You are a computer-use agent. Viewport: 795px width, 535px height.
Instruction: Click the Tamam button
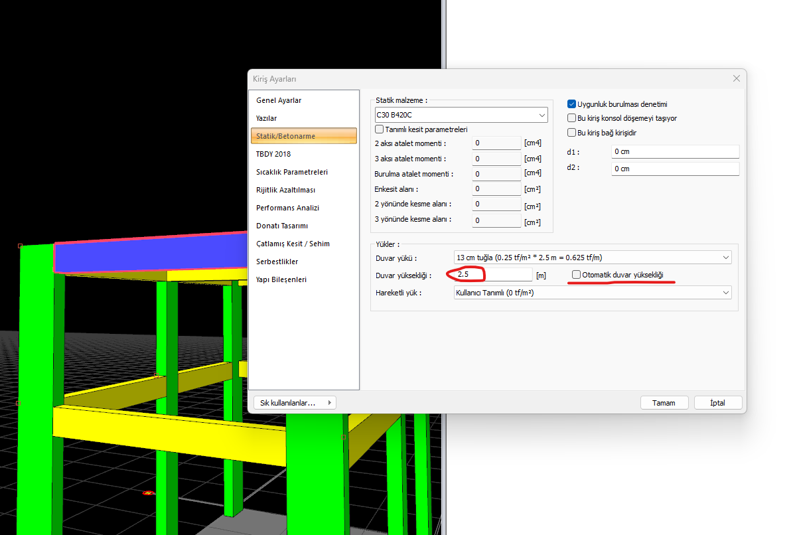[664, 403]
